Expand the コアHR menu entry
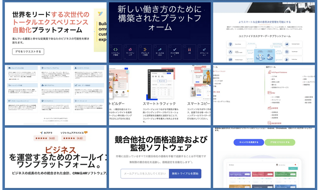The width and height of the screenshot is (320, 190). click(274, 76)
